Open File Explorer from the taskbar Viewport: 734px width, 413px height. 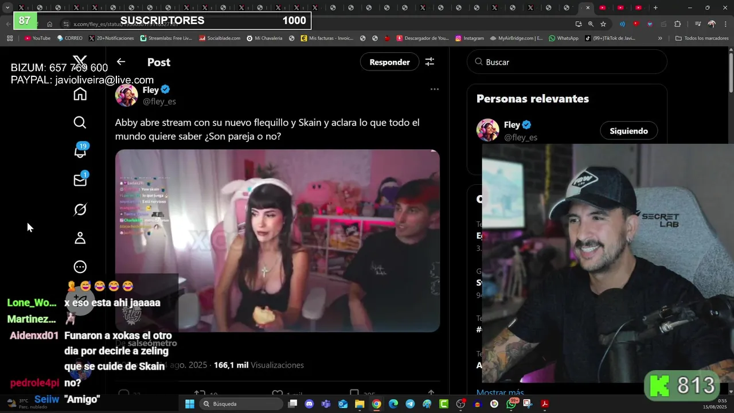click(360, 404)
